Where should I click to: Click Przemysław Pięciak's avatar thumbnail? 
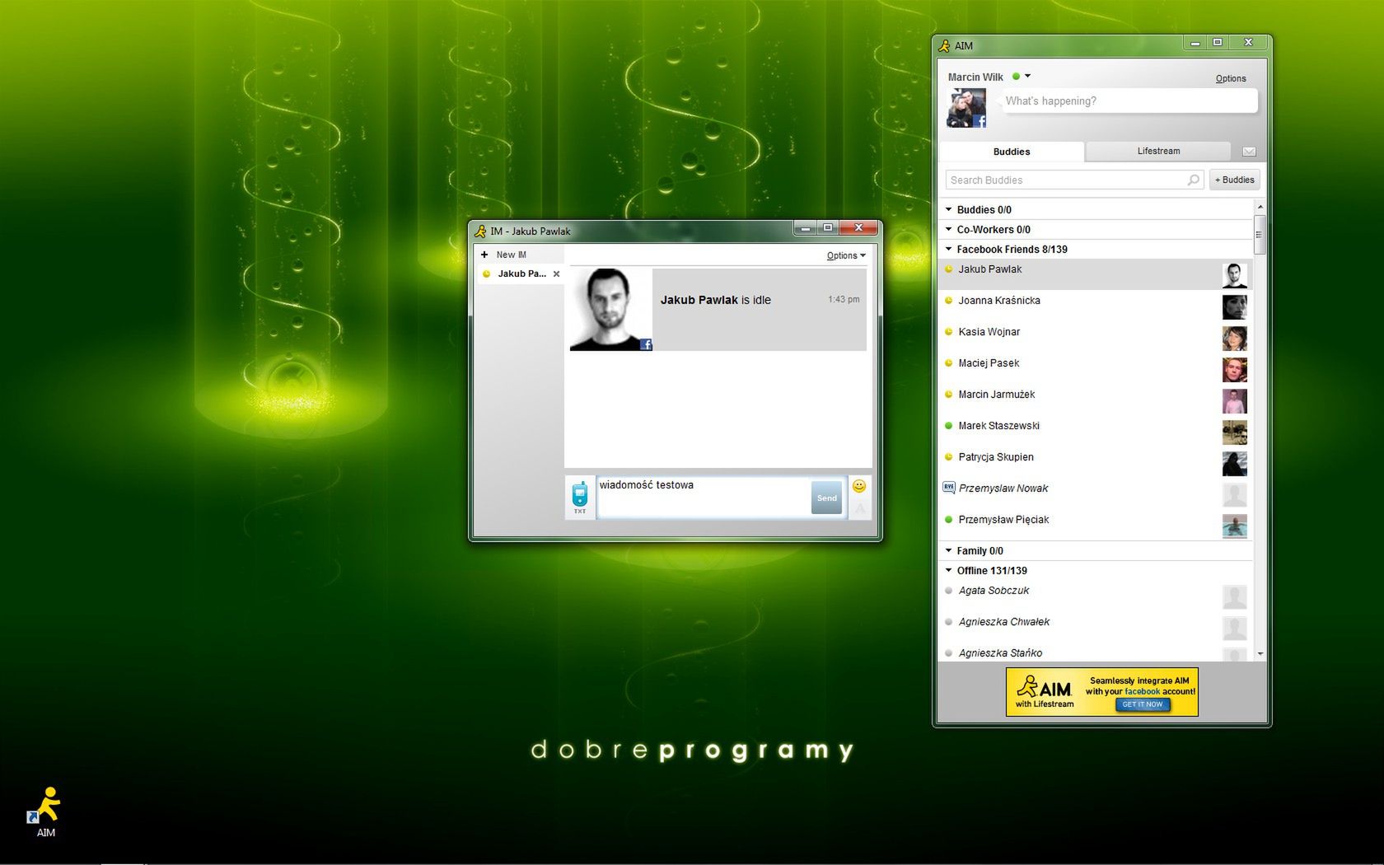pyautogui.click(x=1234, y=526)
